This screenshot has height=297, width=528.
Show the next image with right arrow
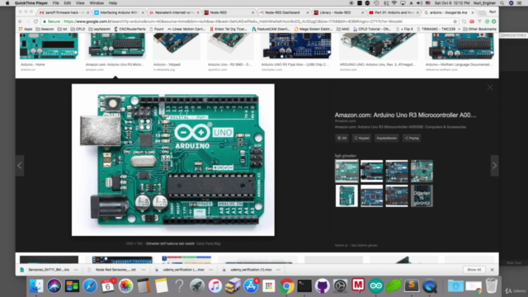click(x=494, y=165)
